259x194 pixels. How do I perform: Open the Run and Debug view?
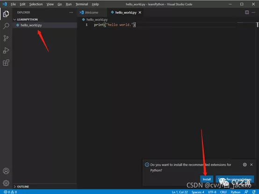[6, 50]
